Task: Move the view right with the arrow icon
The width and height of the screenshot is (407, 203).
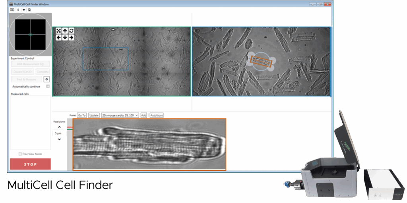Action: (71, 37)
